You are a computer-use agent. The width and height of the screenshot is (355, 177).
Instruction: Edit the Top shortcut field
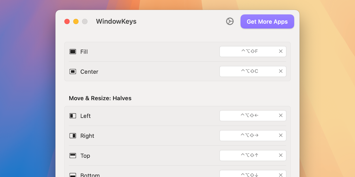click(253, 155)
